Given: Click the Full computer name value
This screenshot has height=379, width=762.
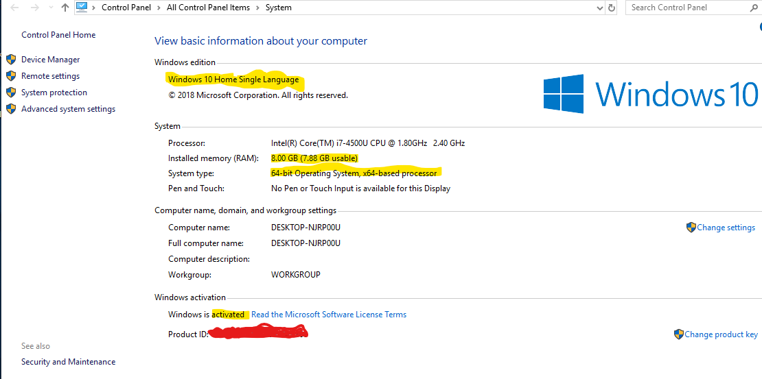Looking at the screenshot, I should [305, 243].
